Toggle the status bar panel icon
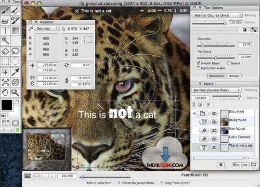The width and height of the screenshot is (260, 187). click(x=27, y=176)
